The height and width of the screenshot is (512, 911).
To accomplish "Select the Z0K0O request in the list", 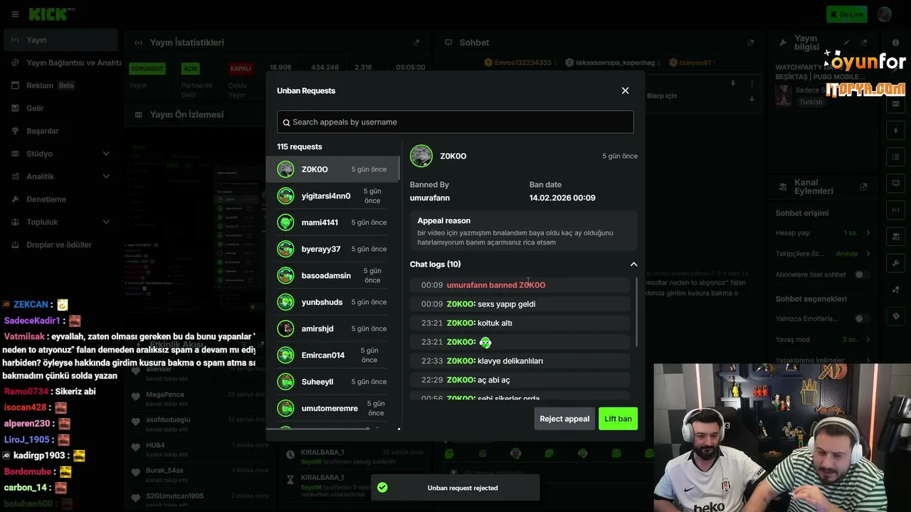I will (332, 169).
